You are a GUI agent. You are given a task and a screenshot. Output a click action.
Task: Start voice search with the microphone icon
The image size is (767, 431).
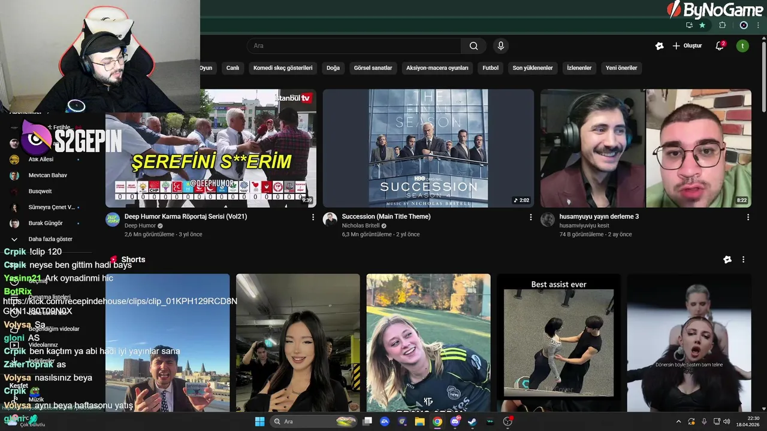coord(501,46)
